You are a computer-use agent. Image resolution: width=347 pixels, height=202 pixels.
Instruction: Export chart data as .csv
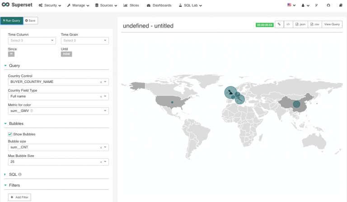(314, 25)
